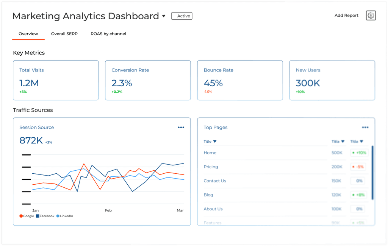This screenshot has width=388, height=246.
Task: Sort by middle Title column arrow
Action: tap(343, 142)
